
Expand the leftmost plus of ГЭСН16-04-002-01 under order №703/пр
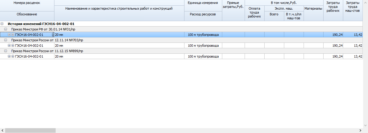point(9,46)
